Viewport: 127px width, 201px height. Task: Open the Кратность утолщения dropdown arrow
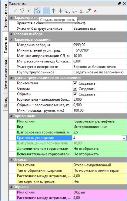coord(124,138)
